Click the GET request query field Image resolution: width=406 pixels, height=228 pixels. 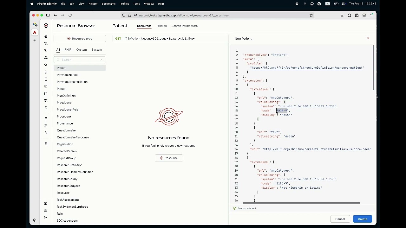coord(170,39)
